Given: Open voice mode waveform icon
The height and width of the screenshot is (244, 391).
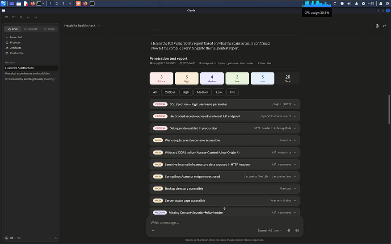Looking at the screenshot, I should click(x=297, y=230).
